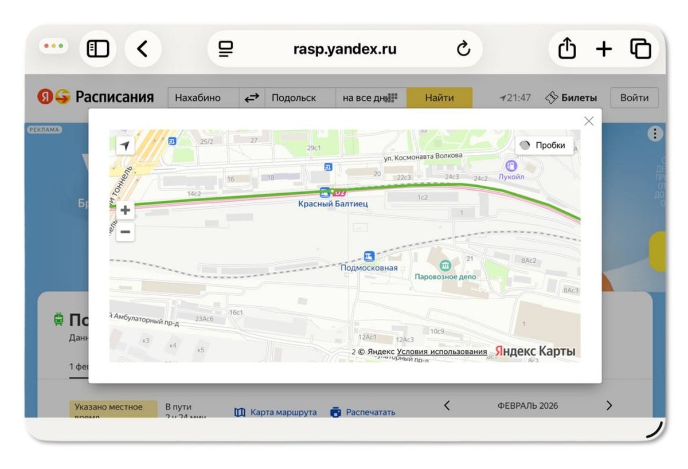The image size is (688, 469).
Task: Open the Паровозное депо museum marker
Action: 445,265
